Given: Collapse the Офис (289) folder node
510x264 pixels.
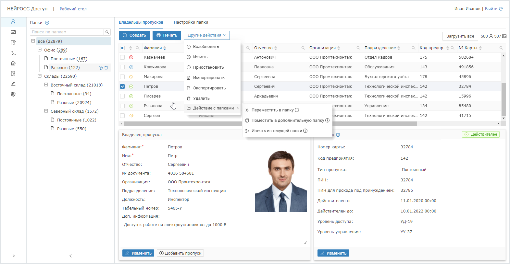Looking at the screenshot, I should (x=40, y=50).
